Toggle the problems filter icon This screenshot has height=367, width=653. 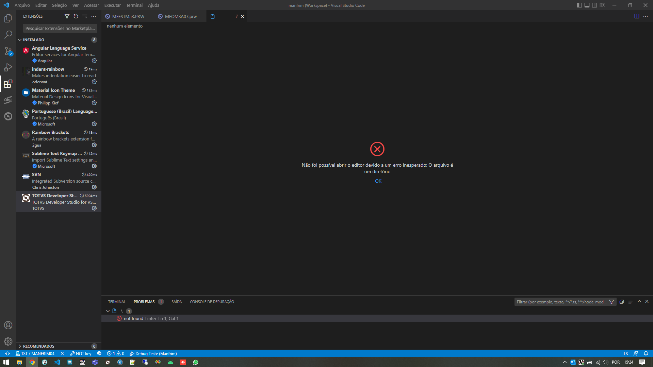611,302
